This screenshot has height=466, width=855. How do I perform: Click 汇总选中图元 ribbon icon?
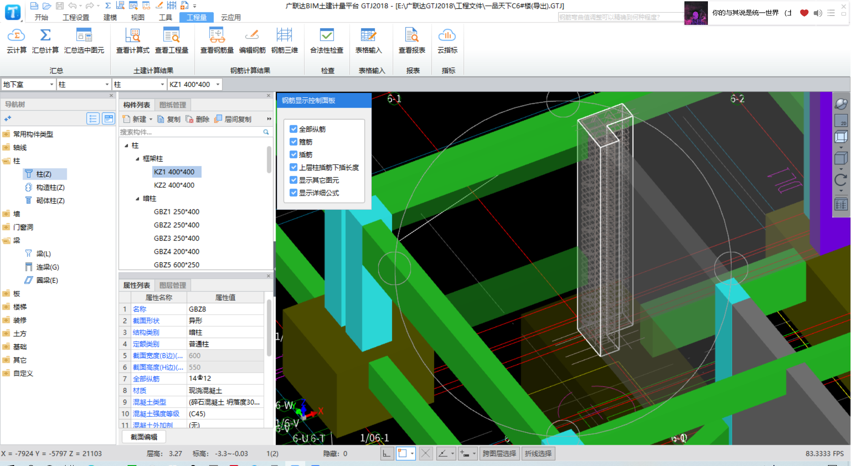(x=84, y=35)
